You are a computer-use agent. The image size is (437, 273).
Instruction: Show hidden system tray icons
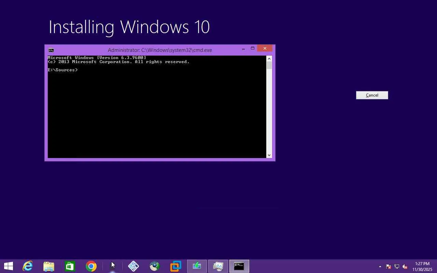[380, 267]
